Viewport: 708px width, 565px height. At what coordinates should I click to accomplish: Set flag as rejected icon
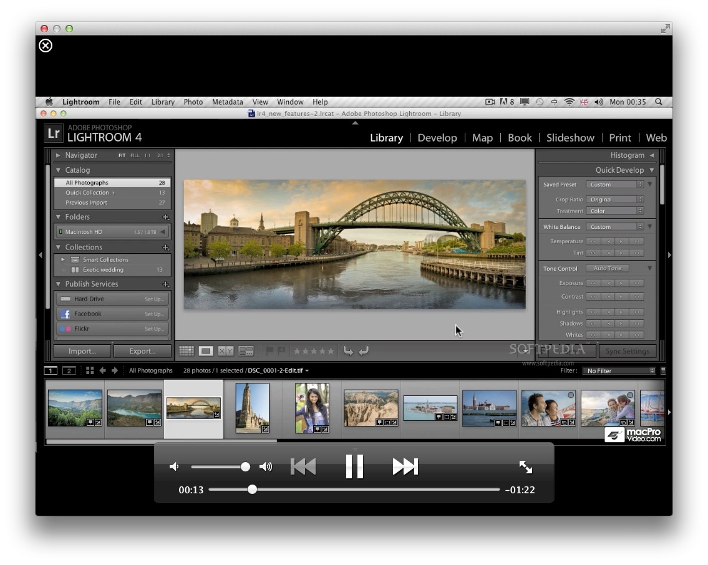coord(281,350)
